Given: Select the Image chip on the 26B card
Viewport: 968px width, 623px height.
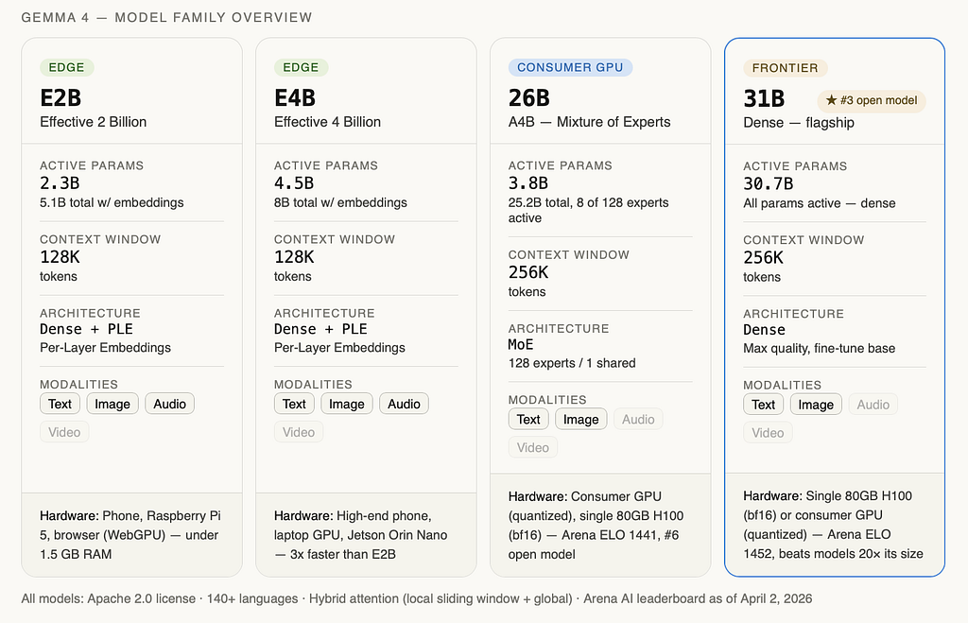Looking at the screenshot, I should tap(581, 419).
